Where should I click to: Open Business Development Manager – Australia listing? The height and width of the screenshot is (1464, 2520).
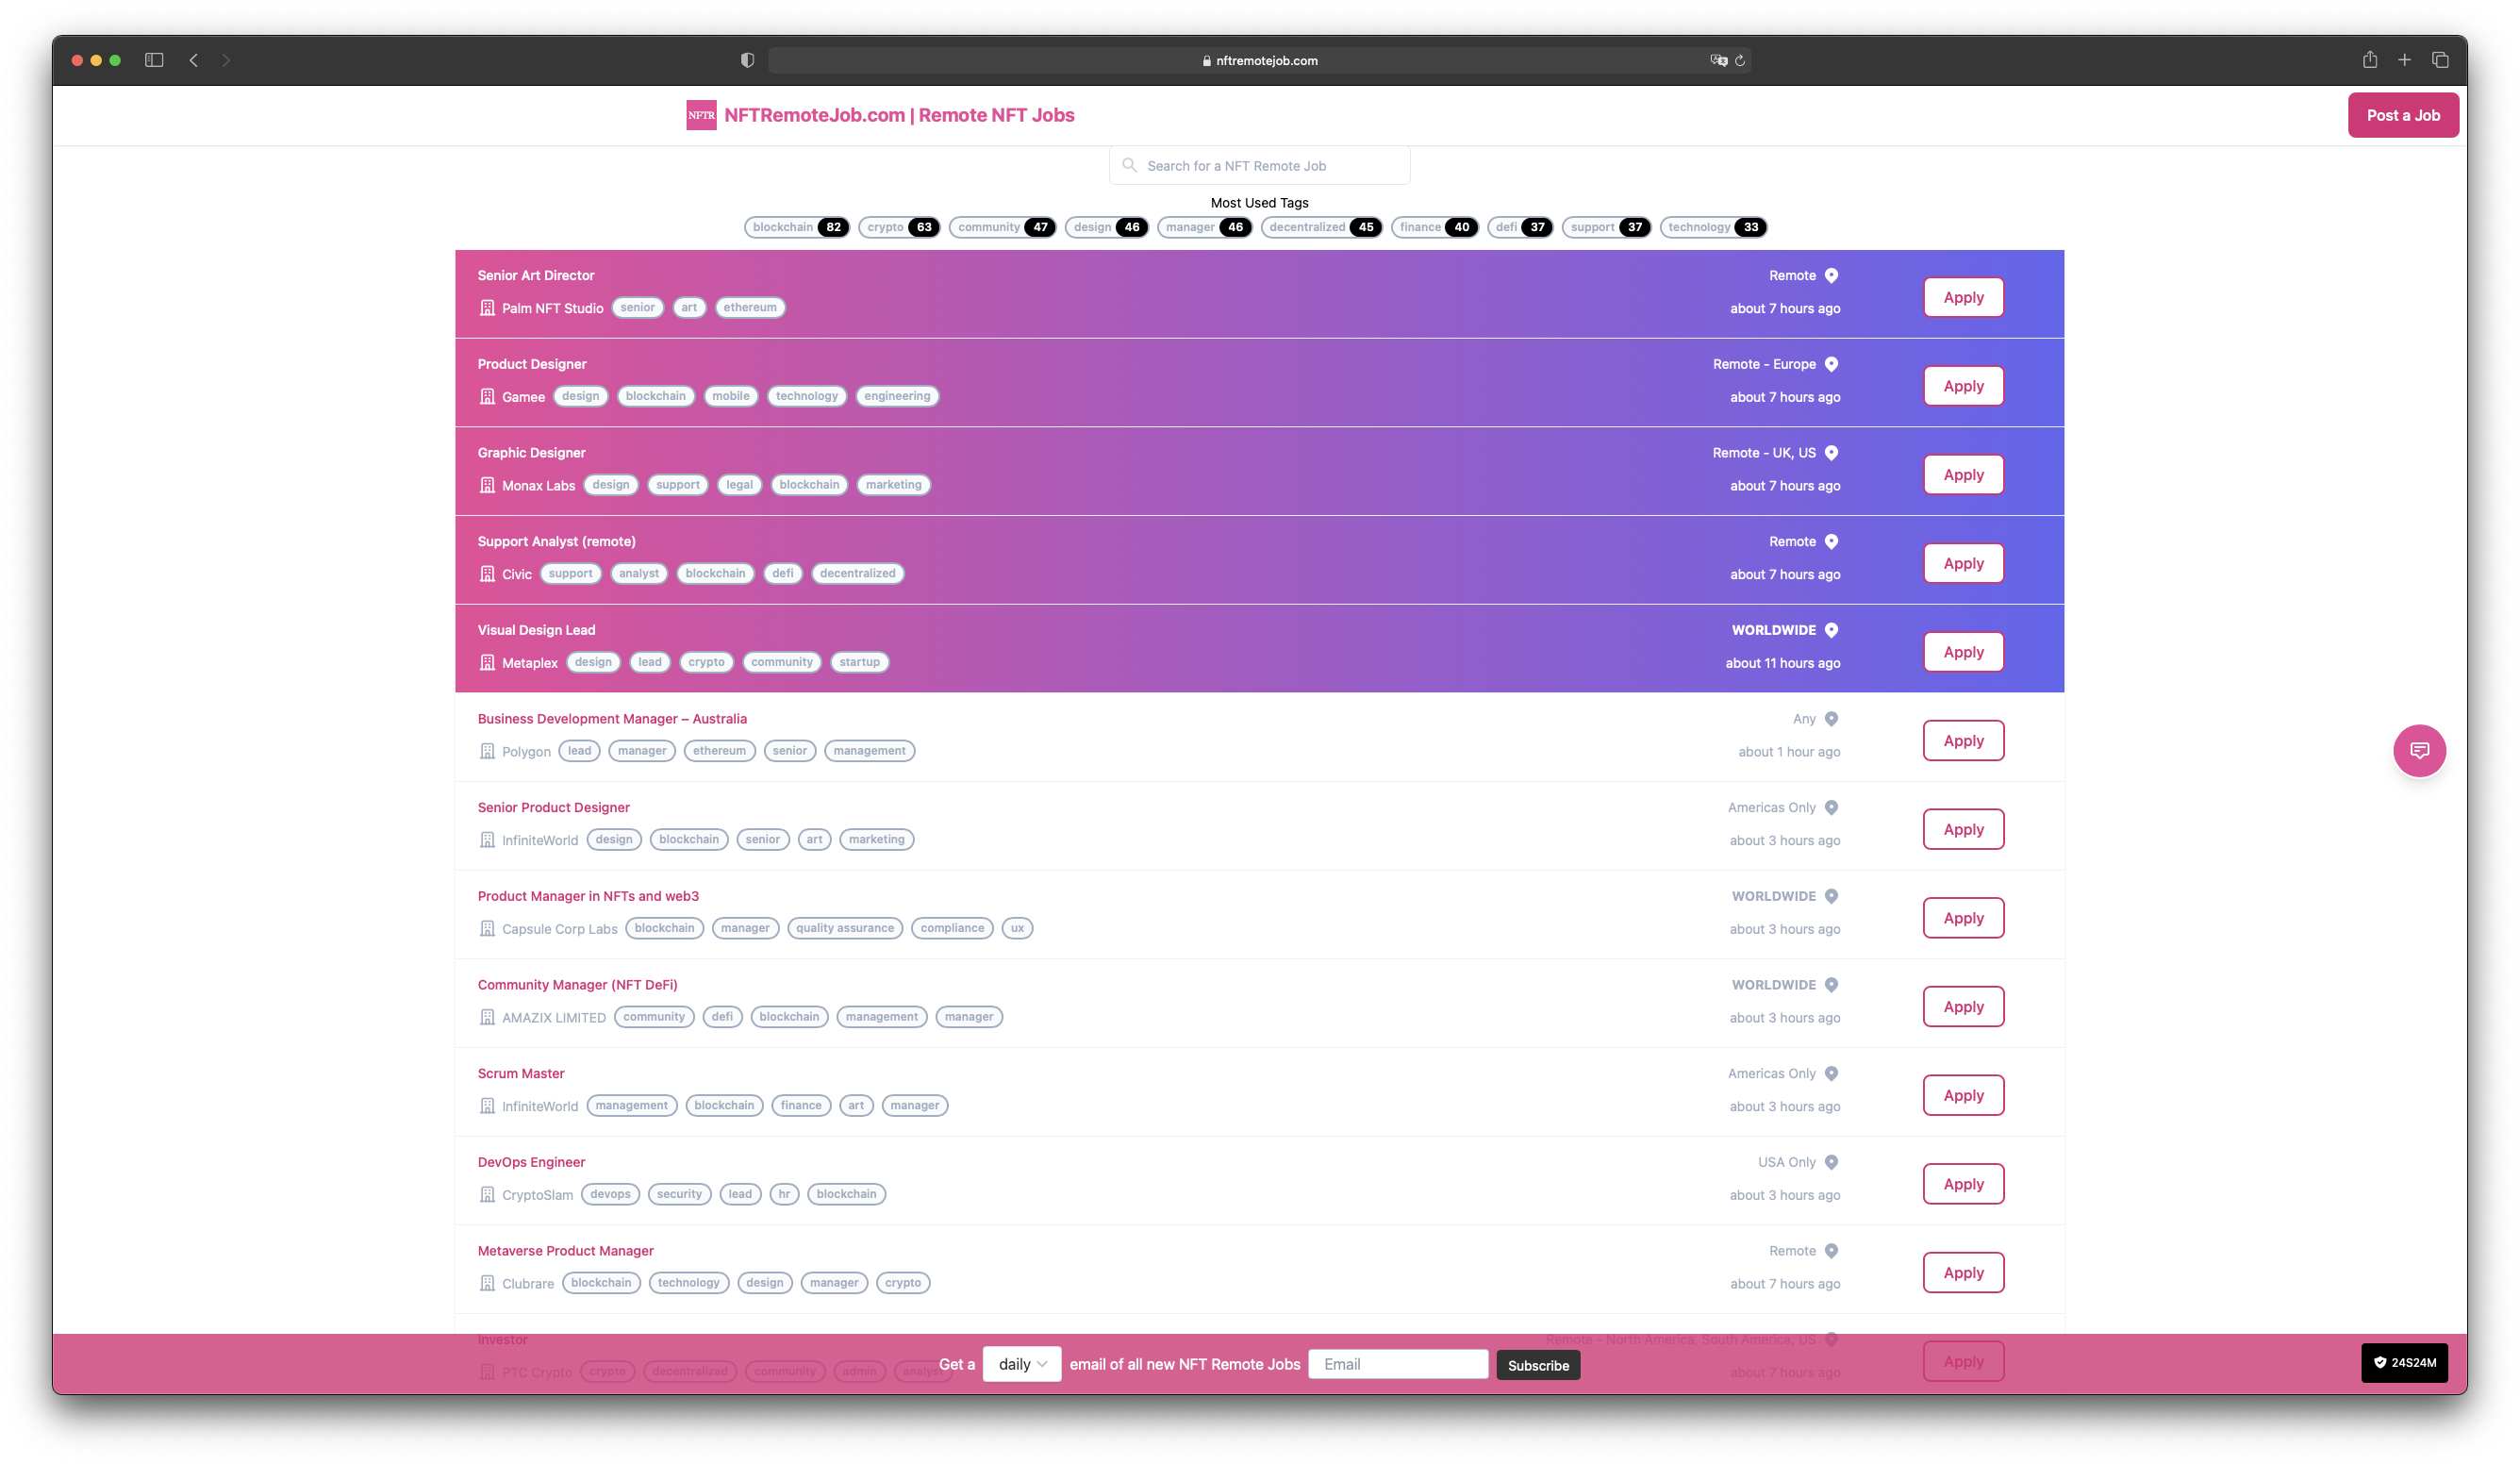point(612,718)
